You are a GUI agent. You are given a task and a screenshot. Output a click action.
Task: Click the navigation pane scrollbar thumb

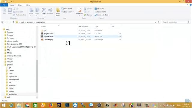[x=37, y=76]
